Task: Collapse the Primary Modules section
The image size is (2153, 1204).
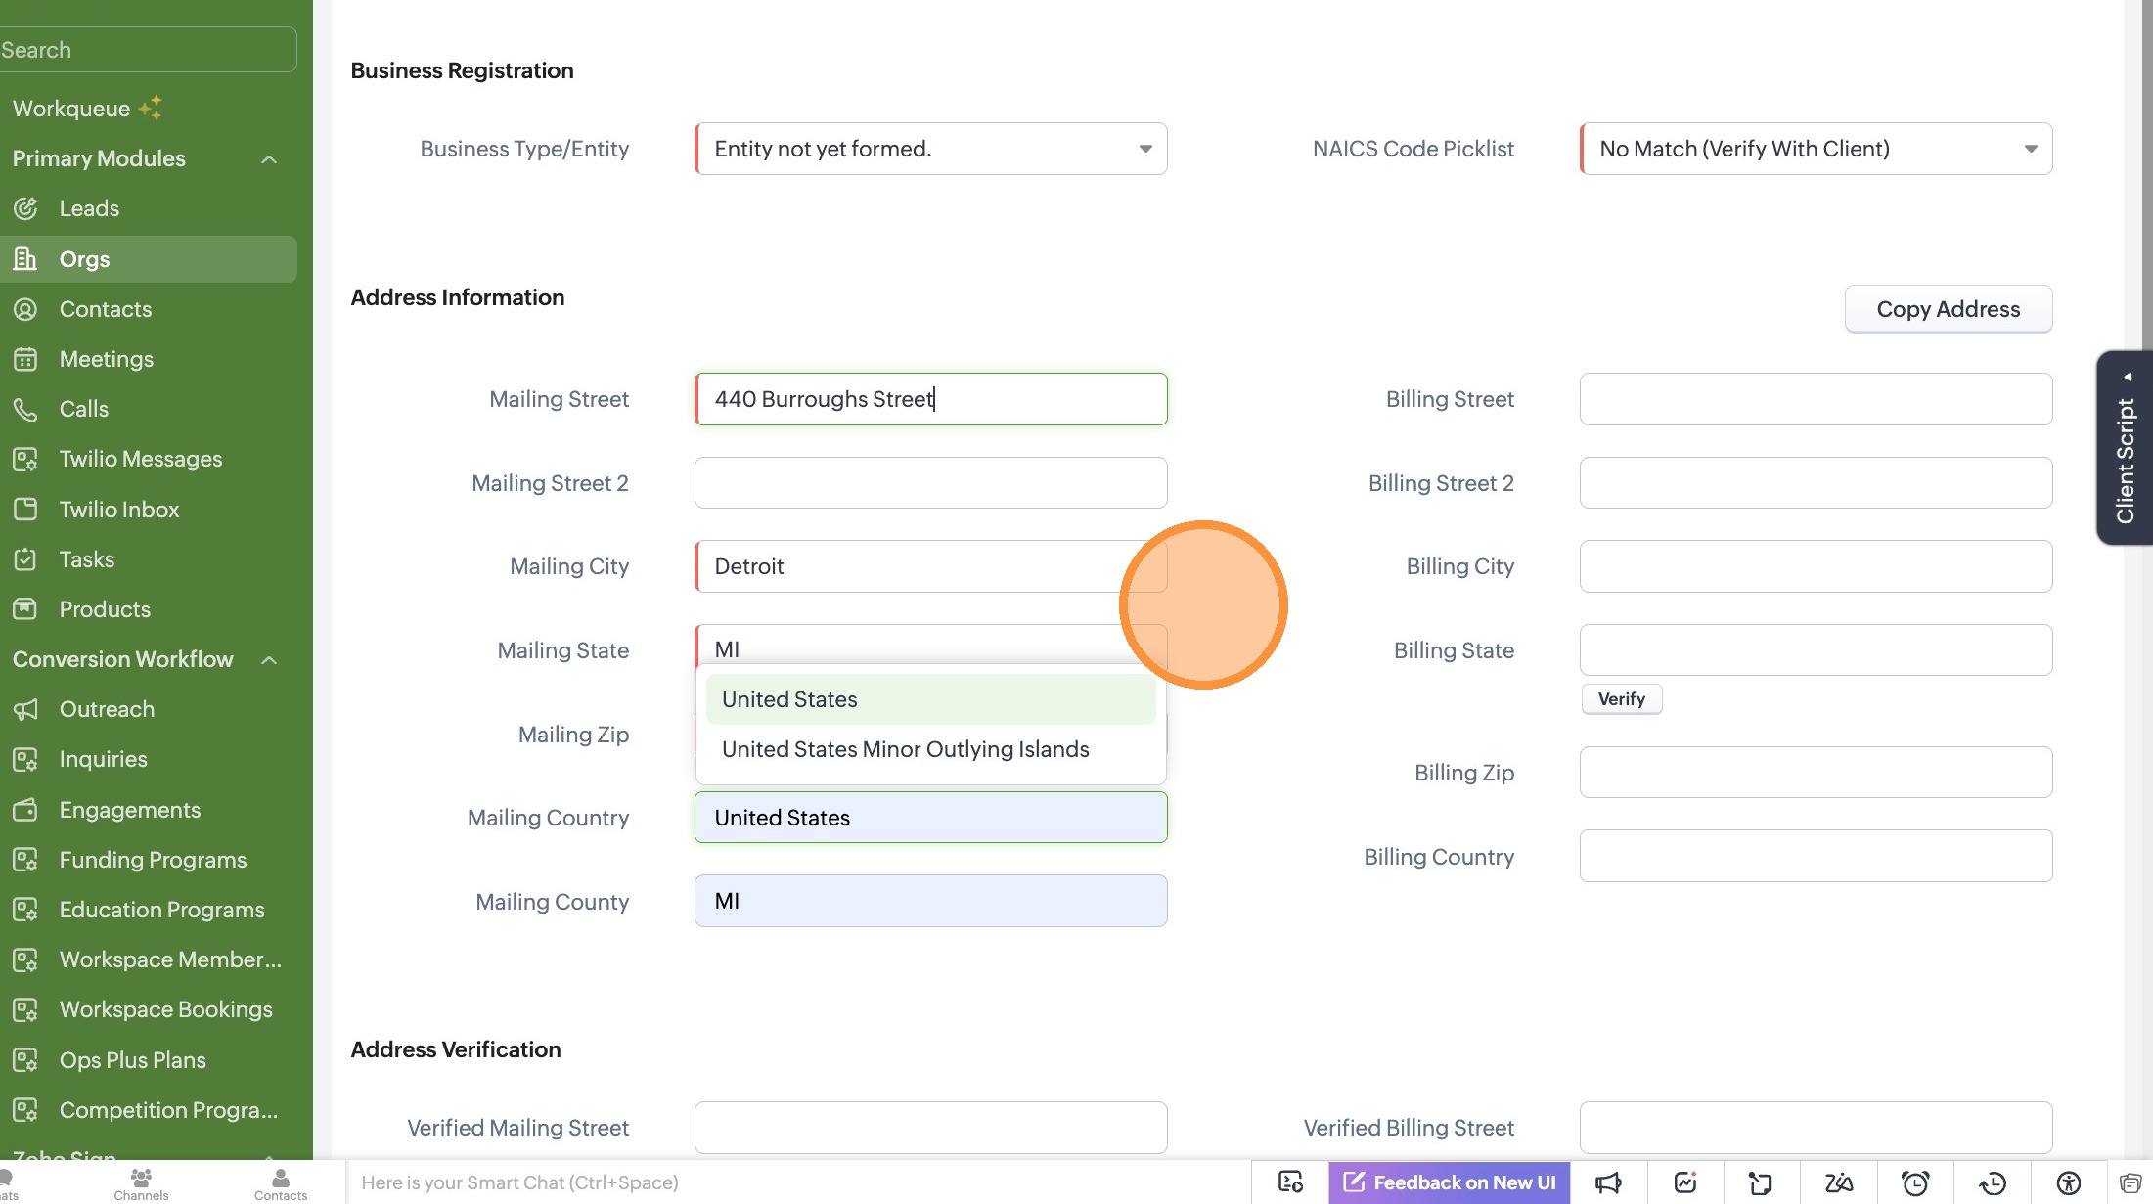Action: (x=269, y=158)
